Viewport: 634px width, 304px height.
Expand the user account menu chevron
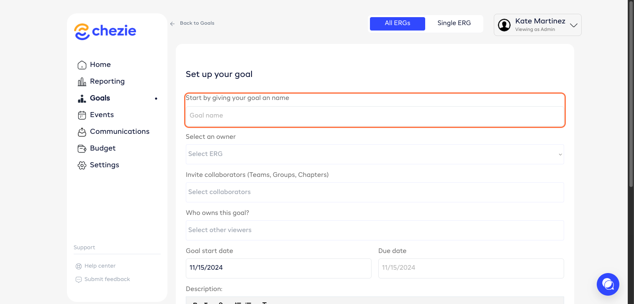point(574,25)
